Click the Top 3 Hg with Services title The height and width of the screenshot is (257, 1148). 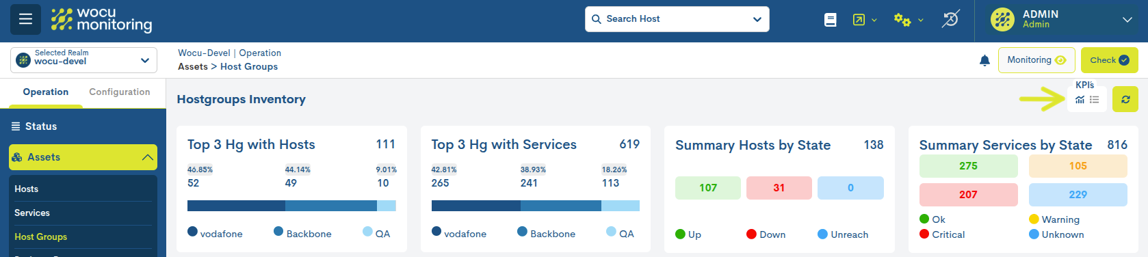point(504,145)
